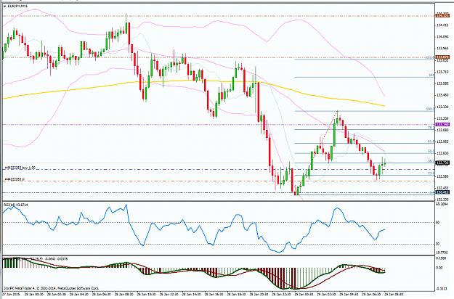The image size is (454, 299).
Task: Click the MACD values label -0.0641 -0.0378
Action: click(57, 259)
